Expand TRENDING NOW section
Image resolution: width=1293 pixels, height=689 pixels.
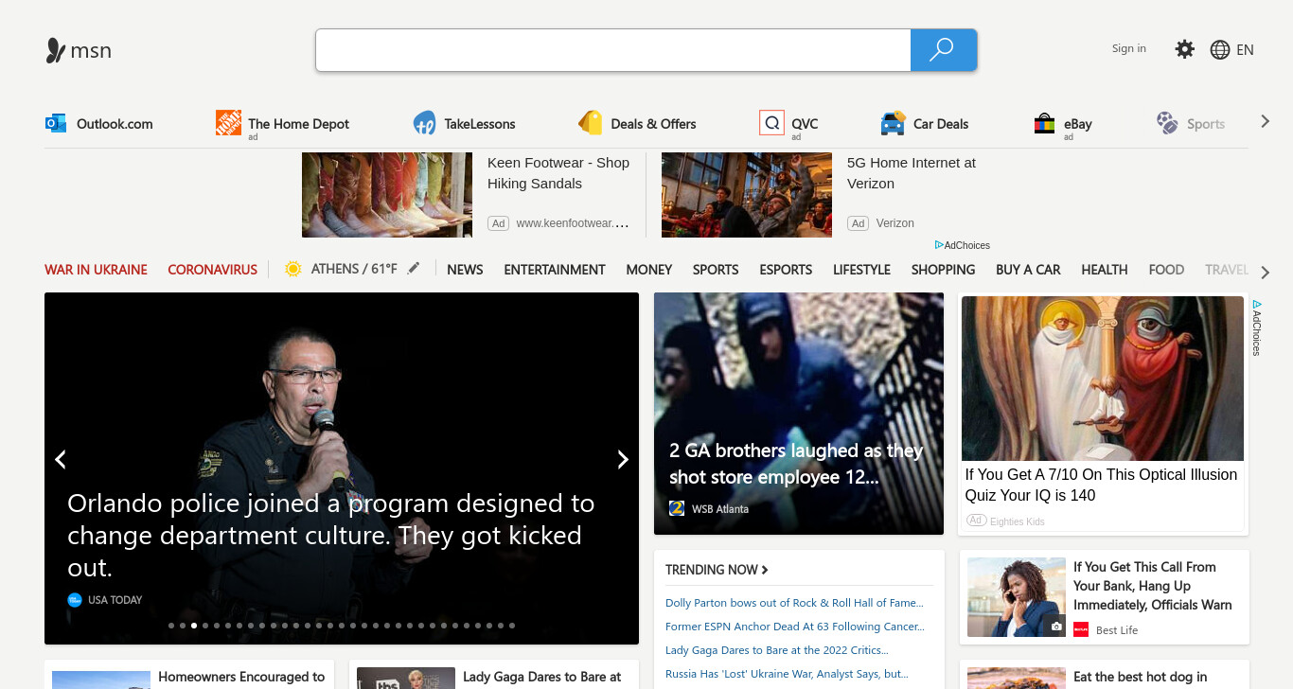click(x=717, y=570)
